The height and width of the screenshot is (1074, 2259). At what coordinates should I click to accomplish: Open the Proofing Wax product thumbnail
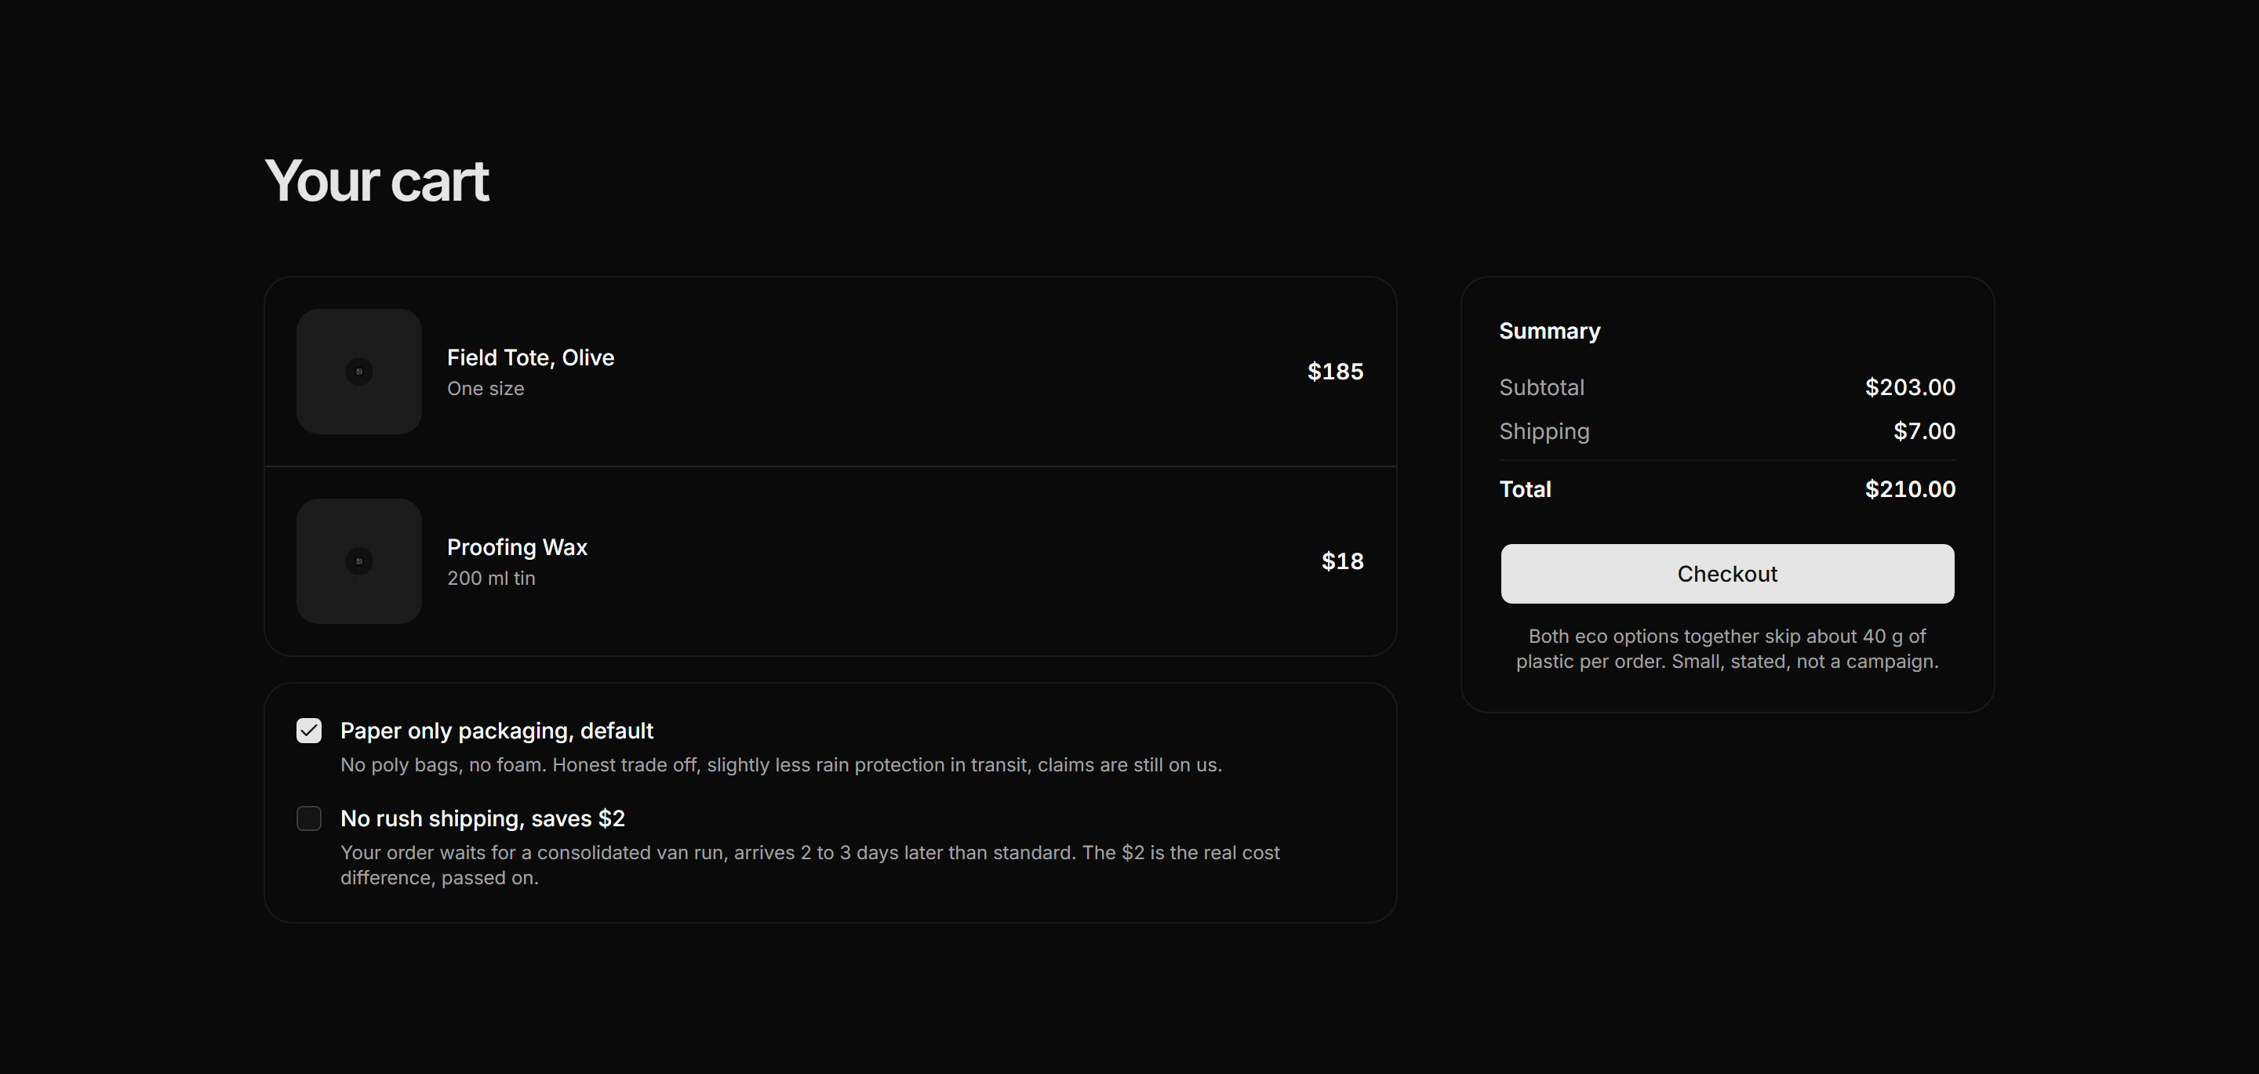click(358, 561)
